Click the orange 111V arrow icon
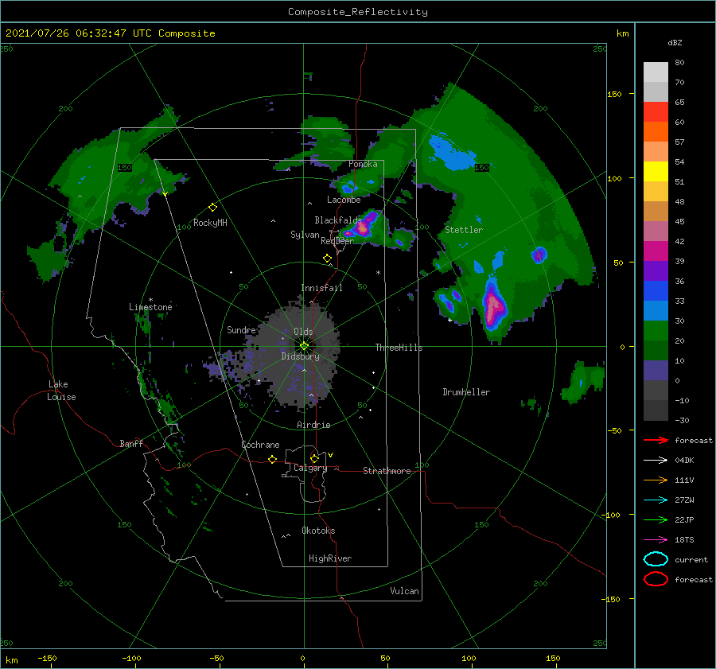Image resolution: width=716 pixels, height=669 pixels. 656,480
